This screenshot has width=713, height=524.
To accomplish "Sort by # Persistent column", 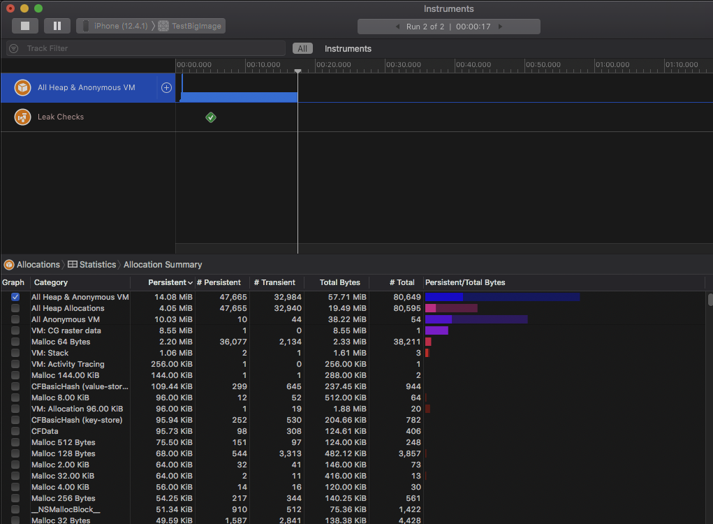I will point(222,282).
